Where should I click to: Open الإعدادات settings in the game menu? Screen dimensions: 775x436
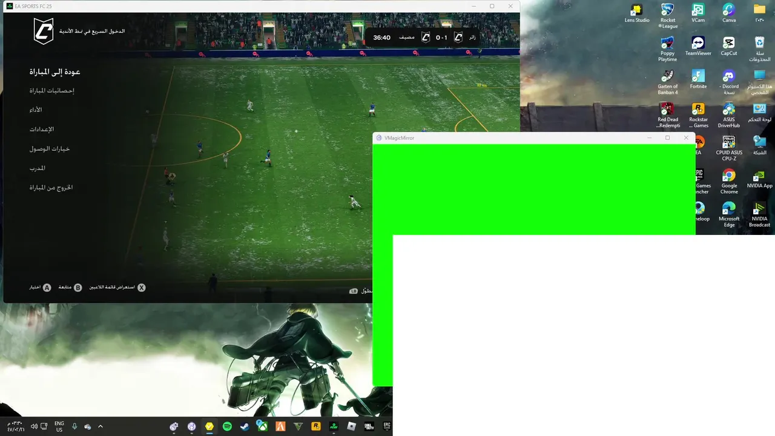tap(42, 130)
